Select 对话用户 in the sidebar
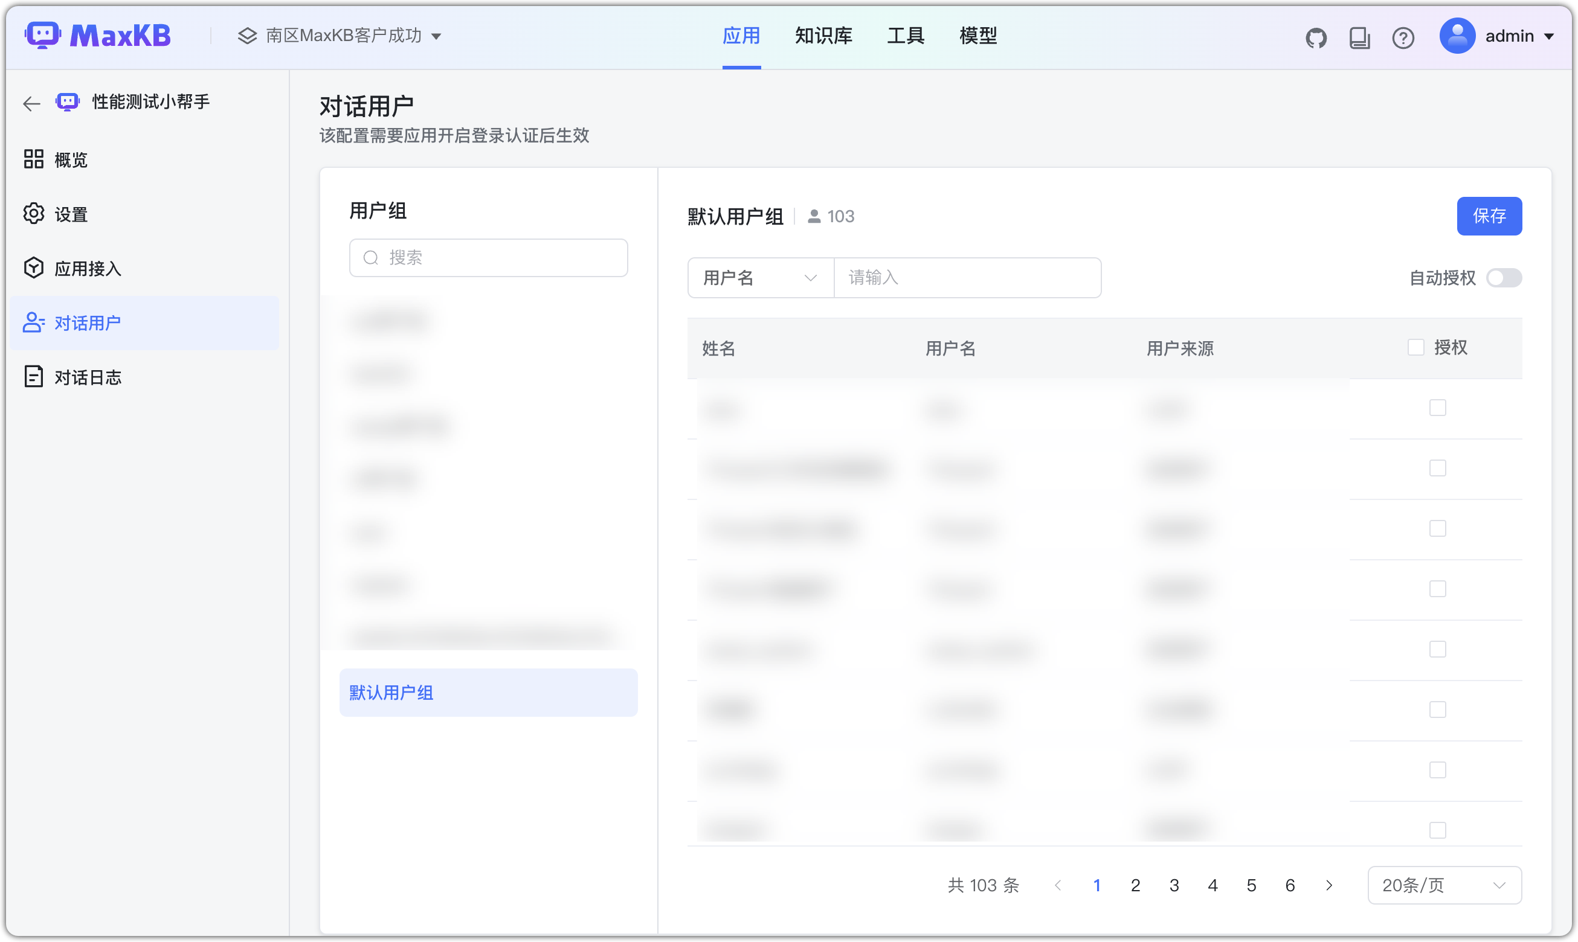The image size is (1578, 942). pos(144,323)
